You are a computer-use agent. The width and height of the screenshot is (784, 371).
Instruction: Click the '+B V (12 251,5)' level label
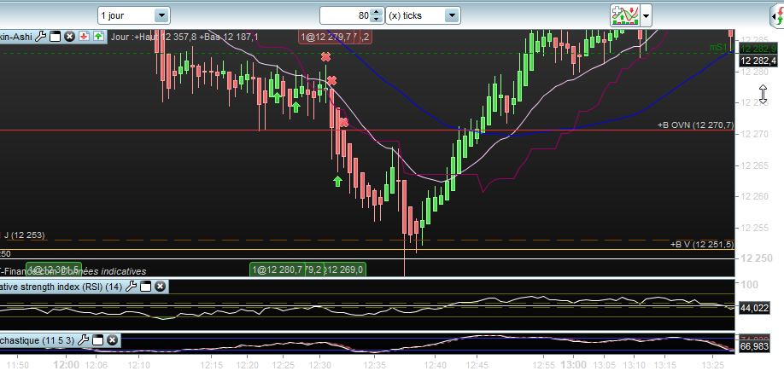pyautogui.click(x=702, y=244)
